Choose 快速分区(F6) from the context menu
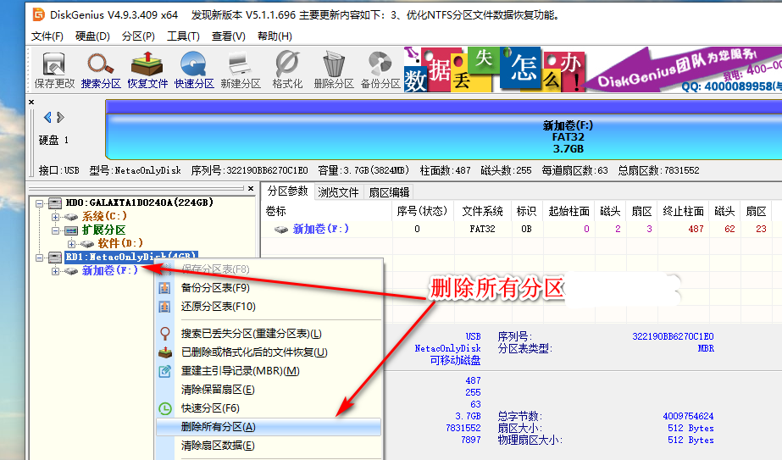782x460 pixels. tap(269, 408)
